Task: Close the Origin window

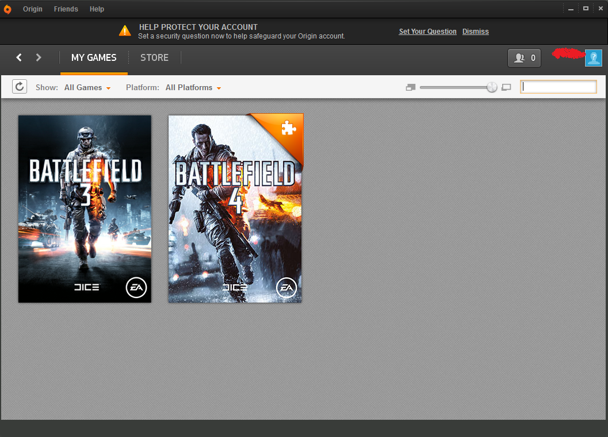Action: (x=601, y=9)
